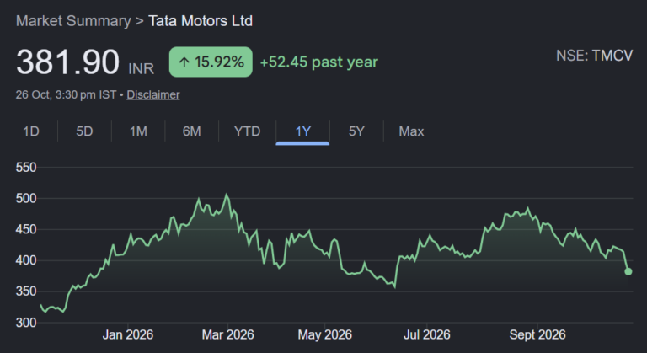Click the +52.45 past year text
Screen dimensions: 647x353
(x=319, y=62)
